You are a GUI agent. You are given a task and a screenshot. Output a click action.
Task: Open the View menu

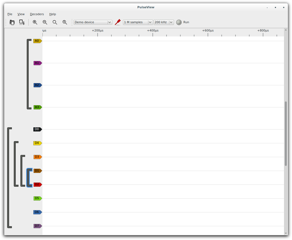tap(21, 14)
